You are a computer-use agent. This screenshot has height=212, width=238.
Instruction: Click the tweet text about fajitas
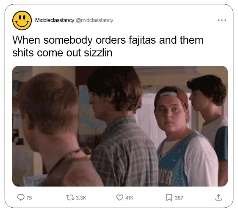108,46
